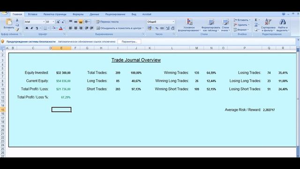
Task: Toggle italic (К) formatting
Action: [32, 28]
